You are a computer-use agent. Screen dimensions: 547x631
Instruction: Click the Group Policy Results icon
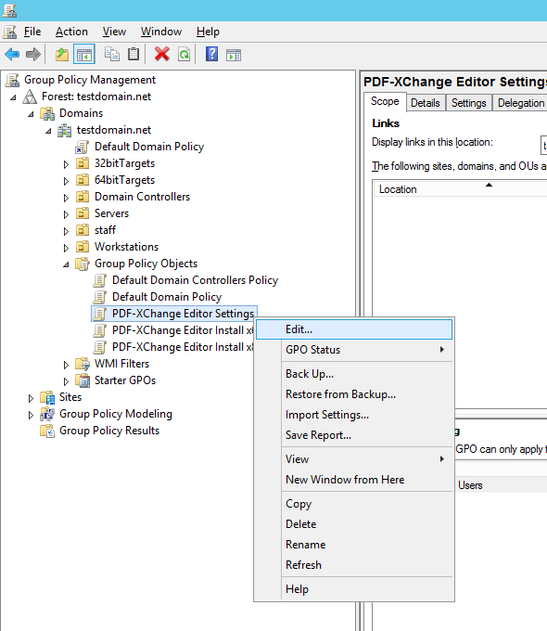[x=47, y=431]
